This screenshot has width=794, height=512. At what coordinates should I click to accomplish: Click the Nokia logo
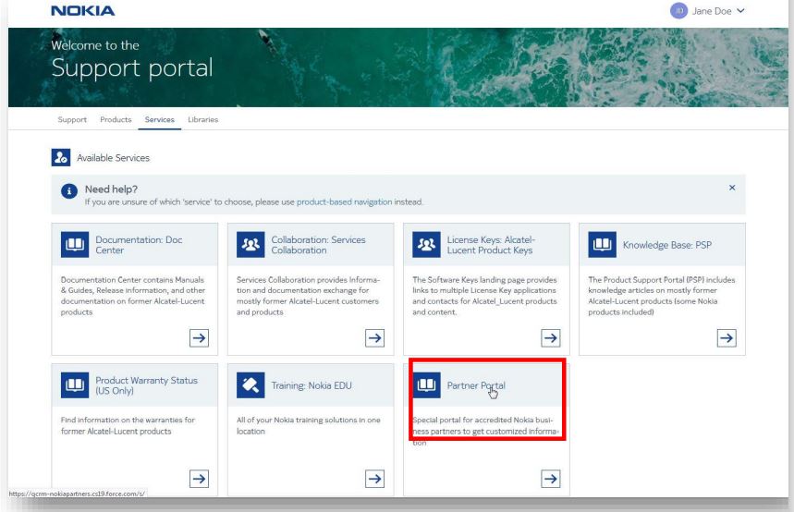tap(82, 10)
